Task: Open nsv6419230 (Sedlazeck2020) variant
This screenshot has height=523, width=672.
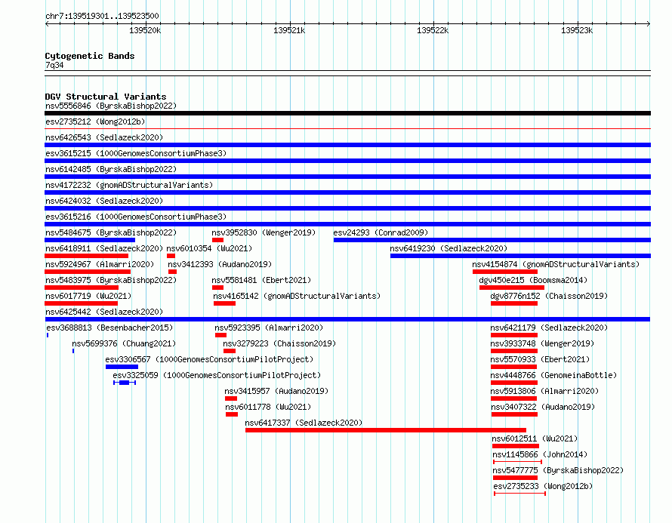Action: coord(449,248)
